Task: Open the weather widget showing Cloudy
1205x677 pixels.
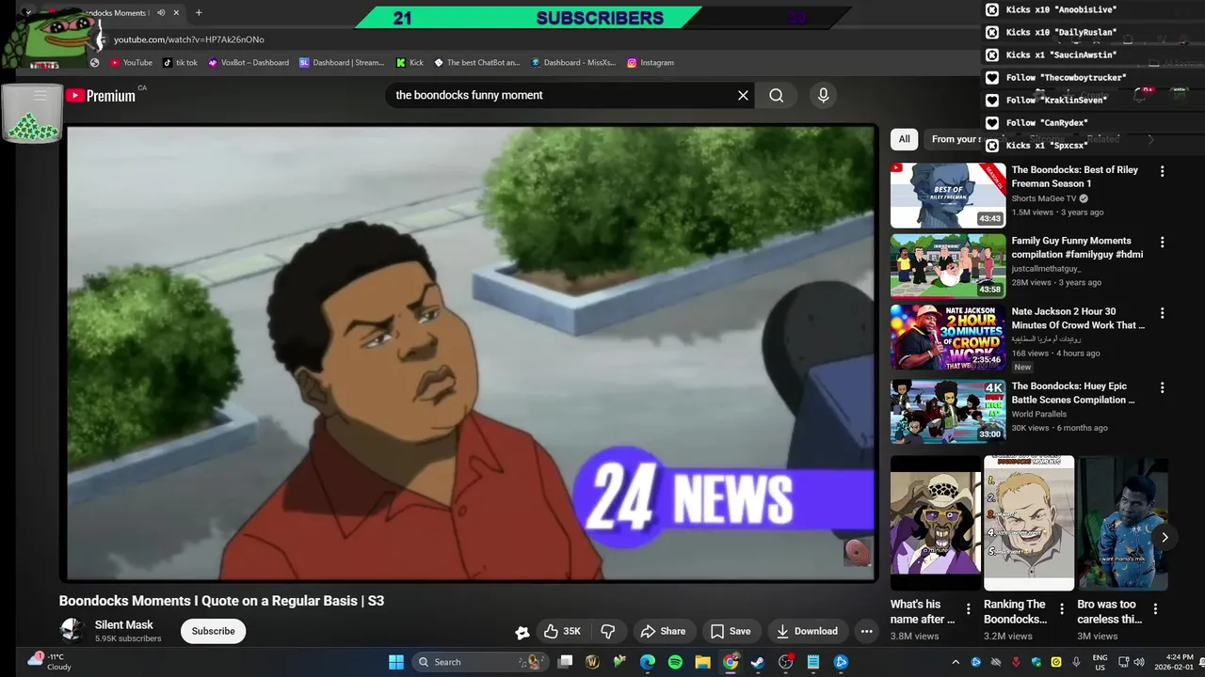Action: [52, 662]
